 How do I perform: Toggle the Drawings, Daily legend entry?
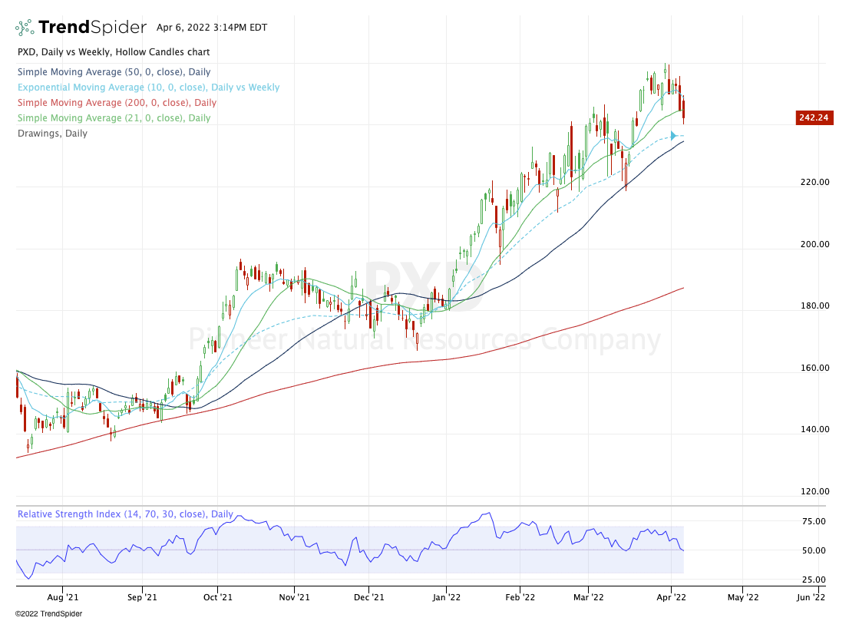52,134
